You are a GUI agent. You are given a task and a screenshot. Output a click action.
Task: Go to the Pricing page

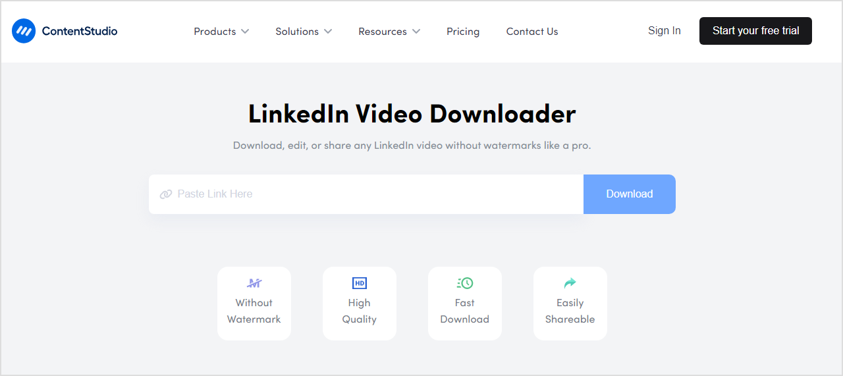coord(463,32)
